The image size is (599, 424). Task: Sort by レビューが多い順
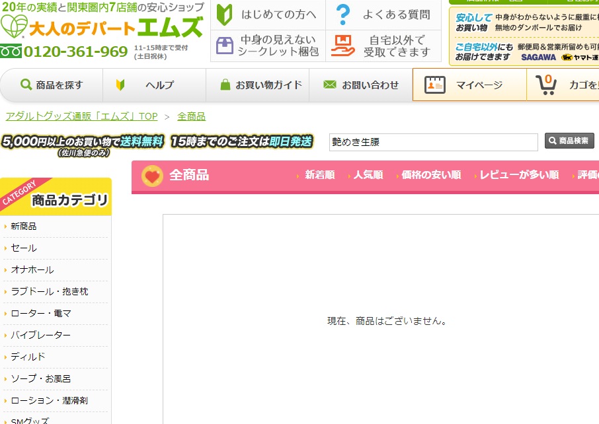tap(518, 175)
